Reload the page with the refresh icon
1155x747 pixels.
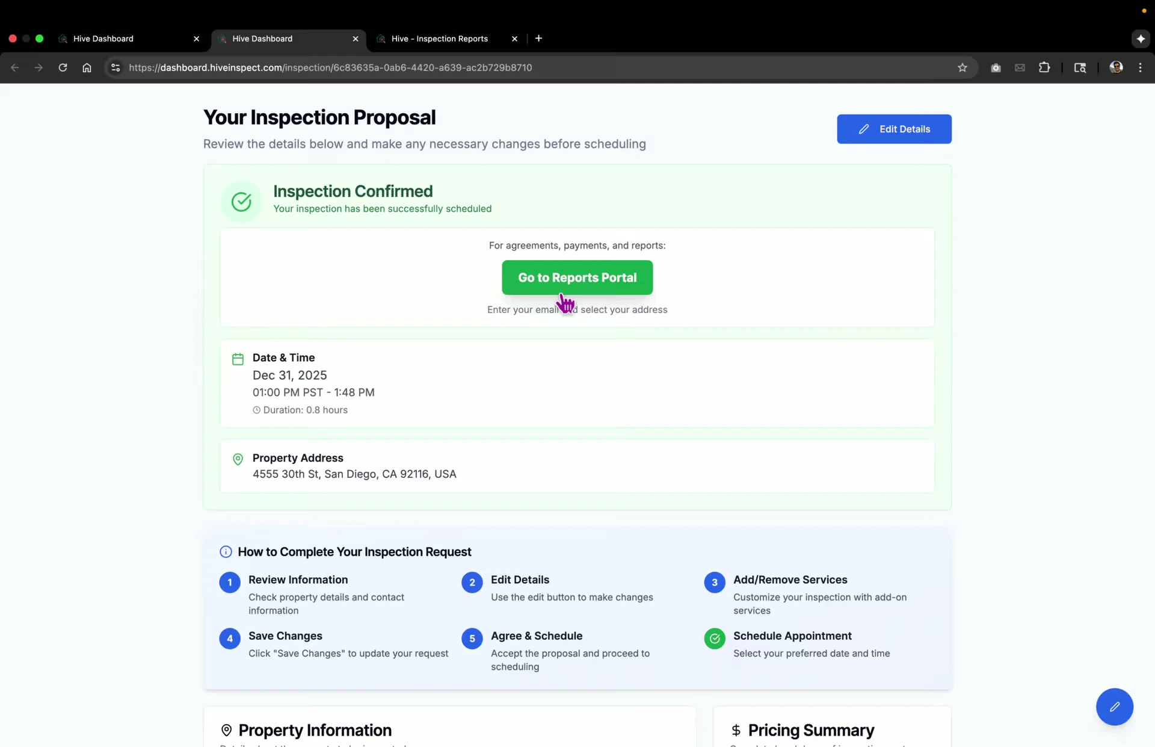tap(63, 67)
